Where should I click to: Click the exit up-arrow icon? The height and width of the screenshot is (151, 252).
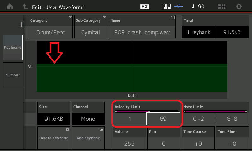click(x=25, y=7)
